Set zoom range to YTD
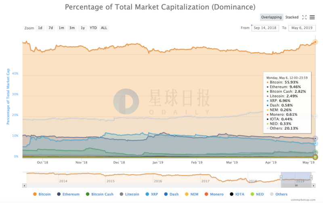This screenshot has width=323, height=203. pyautogui.click(x=93, y=28)
